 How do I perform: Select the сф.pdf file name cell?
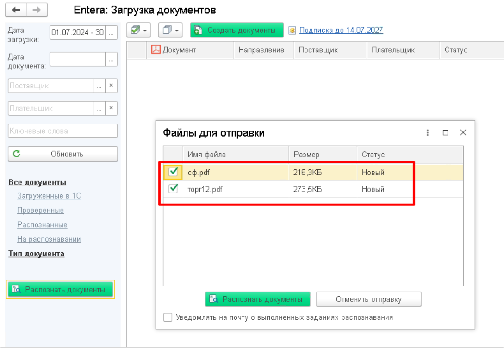[x=236, y=173]
